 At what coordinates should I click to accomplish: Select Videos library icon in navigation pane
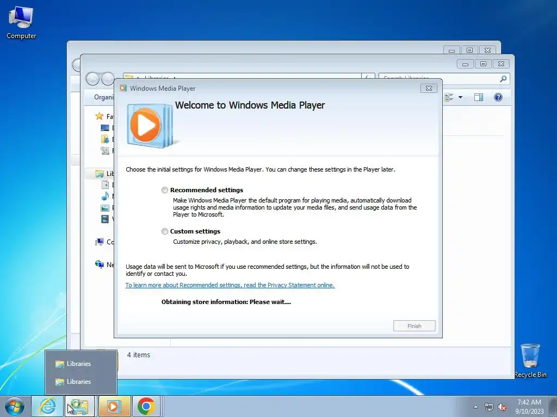click(105, 219)
